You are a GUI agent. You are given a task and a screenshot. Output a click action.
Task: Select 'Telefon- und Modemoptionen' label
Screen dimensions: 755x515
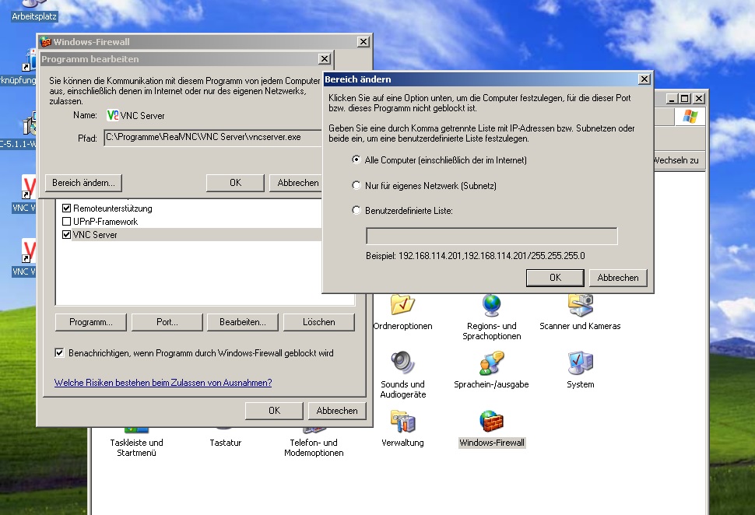[x=314, y=447]
